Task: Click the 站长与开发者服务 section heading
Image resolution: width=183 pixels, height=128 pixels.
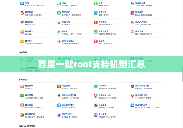Action: 27,126
